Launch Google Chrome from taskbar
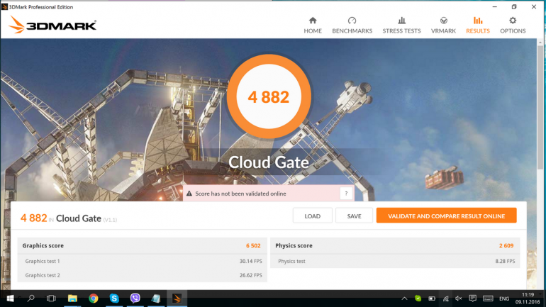 pos(94,298)
